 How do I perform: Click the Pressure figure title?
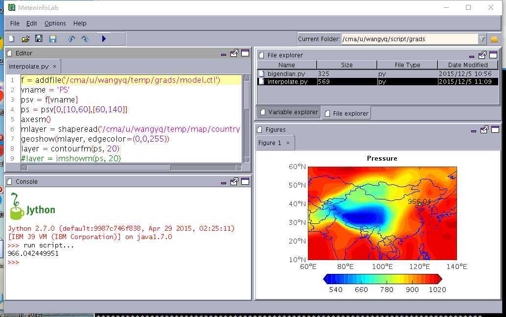382,158
